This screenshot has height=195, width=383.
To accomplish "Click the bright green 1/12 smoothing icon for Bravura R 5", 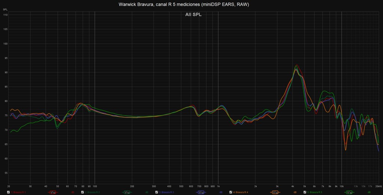I will 349,192.
